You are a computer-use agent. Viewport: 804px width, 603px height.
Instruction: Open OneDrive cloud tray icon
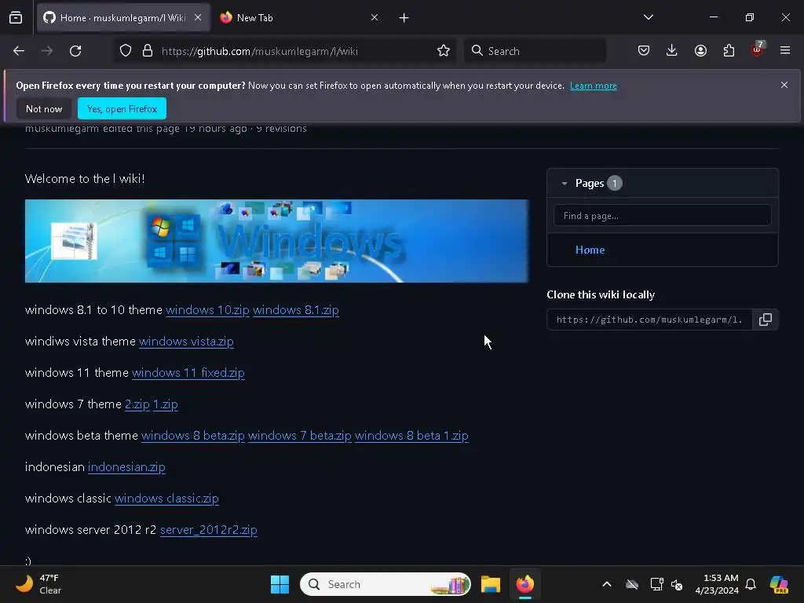[x=632, y=584]
